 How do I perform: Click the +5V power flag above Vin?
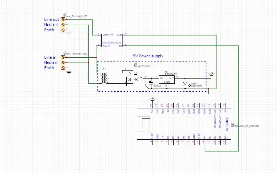point(152,99)
